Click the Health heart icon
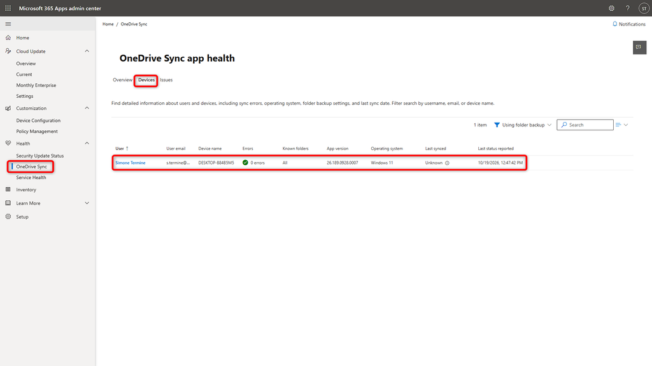This screenshot has height=366, width=652. [8, 143]
